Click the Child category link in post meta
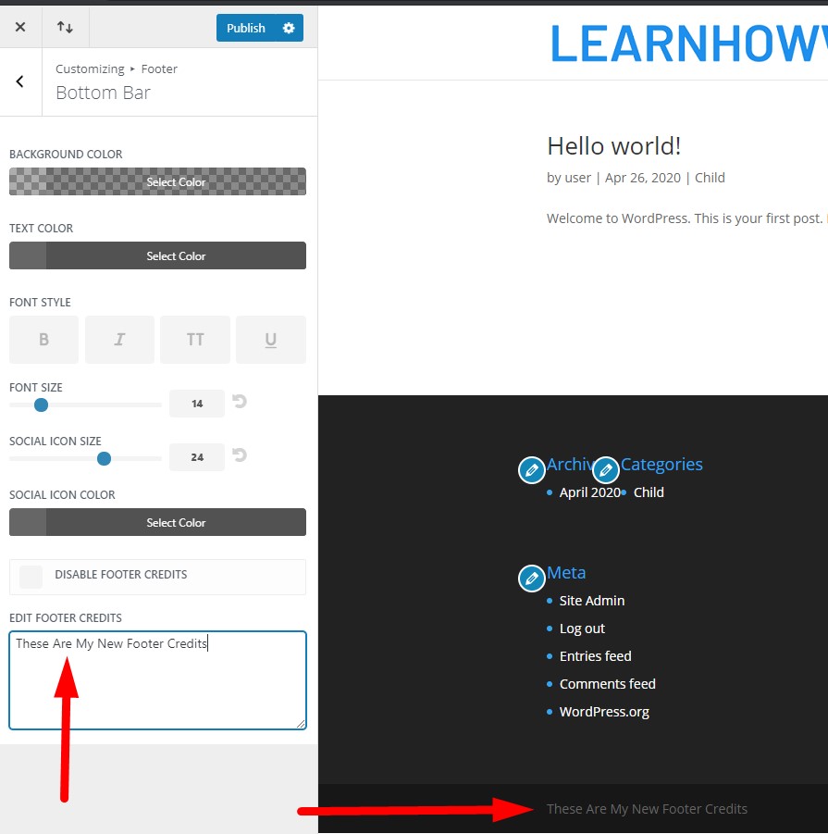The width and height of the screenshot is (828, 834). pos(710,178)
